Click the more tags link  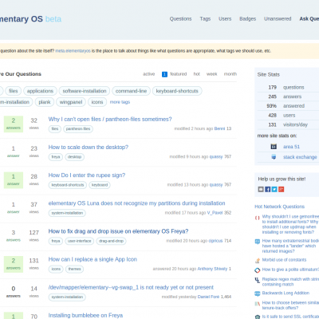click(x=120, y=102)
